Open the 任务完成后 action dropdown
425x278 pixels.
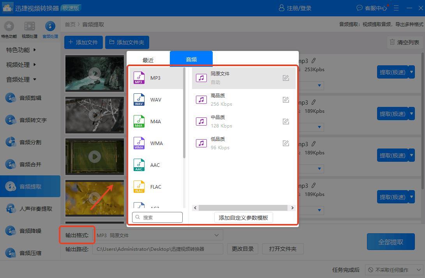pyautogui.click(x=394, y=270)
